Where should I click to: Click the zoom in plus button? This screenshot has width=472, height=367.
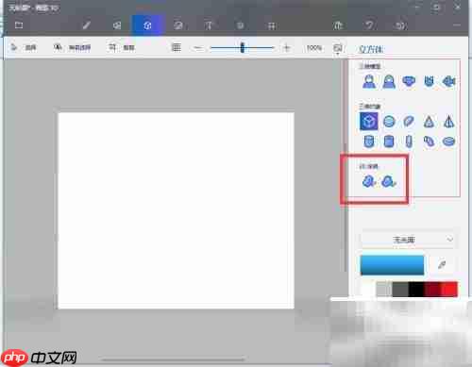286,48
